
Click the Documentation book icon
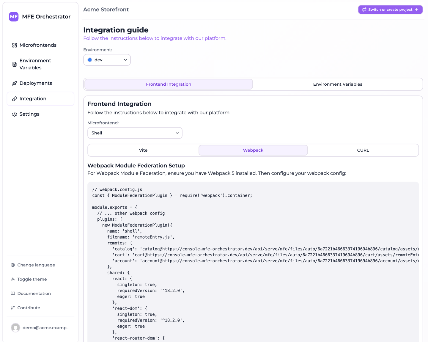pyautogui.click(x=13, y=294)
